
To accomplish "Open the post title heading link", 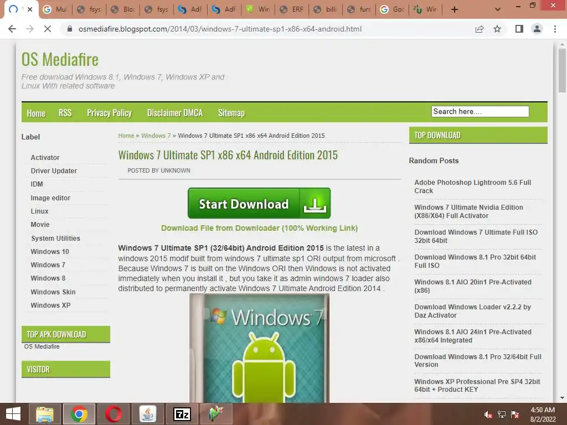I will click(x=228, y=155).
